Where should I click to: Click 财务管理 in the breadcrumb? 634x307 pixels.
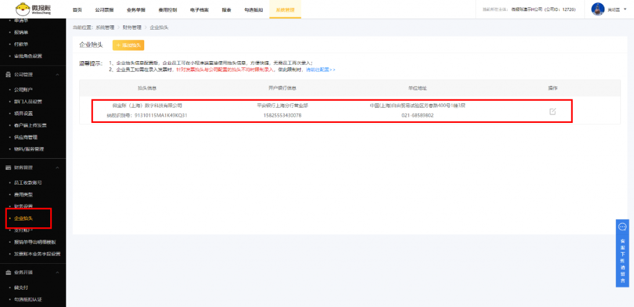132,27
